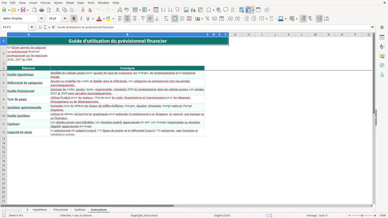Copy the selection
This screenshot has height=218, width=388.
[x=65, y=10]
